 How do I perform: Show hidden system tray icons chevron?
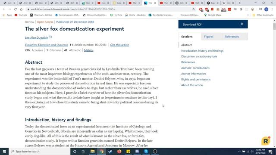[x=239, y=152]
